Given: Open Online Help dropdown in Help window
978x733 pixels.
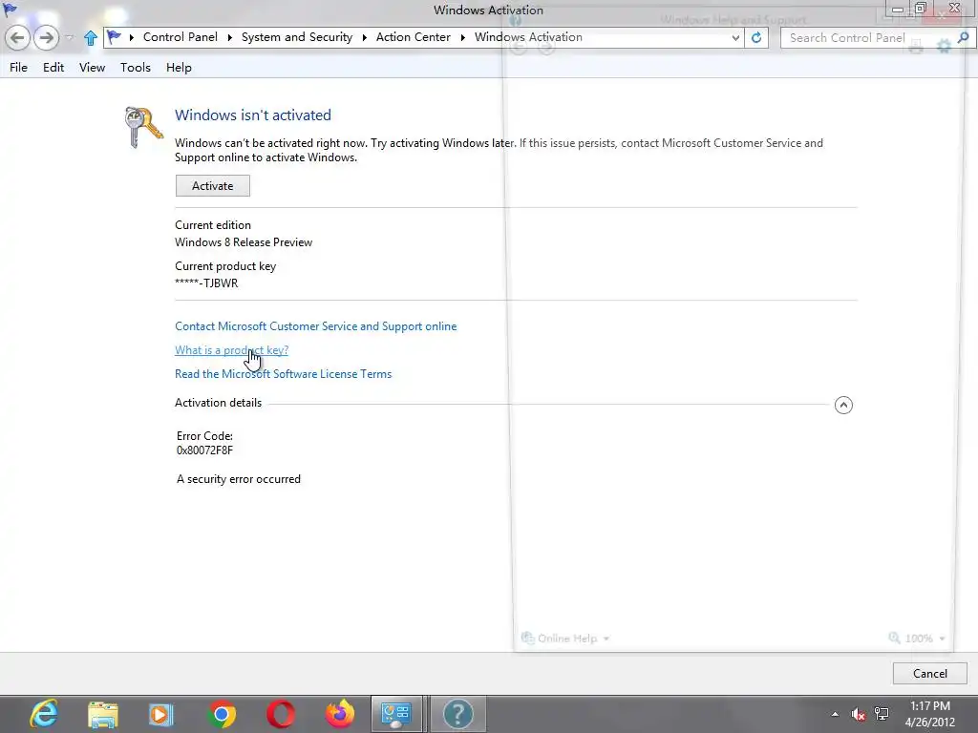Looking at the screenshot, I should coord(565,639).
